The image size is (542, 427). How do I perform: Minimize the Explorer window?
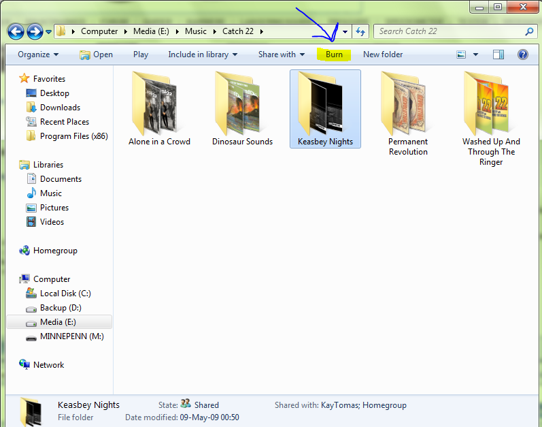[479, 7]
